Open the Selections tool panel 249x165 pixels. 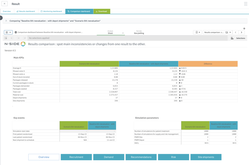tap(238, 38)
